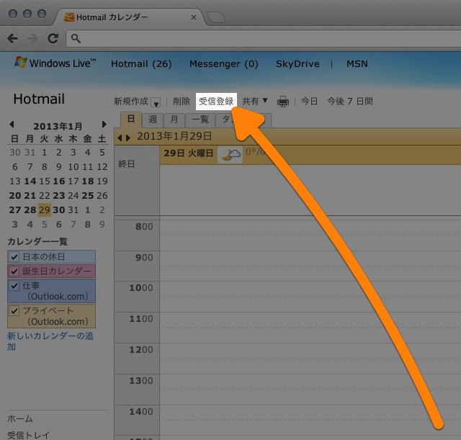Toggle the 仕事 (Outlook.com) calendar checkbox
The image size is (461, 440).
pyautogui.click(x=14, y=285)
